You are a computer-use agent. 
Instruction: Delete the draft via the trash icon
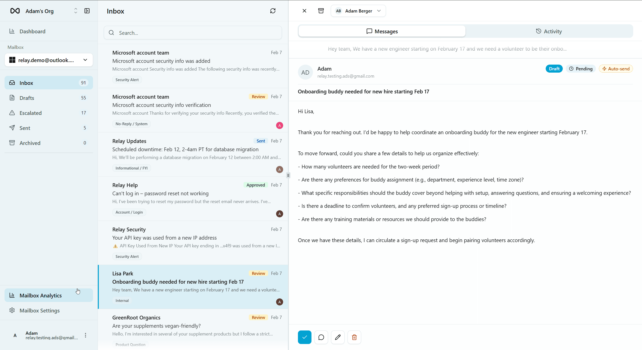click(x=354, y=337)
